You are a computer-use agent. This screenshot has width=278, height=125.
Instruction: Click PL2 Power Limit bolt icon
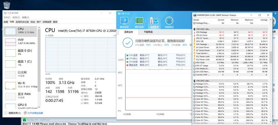(x=194, y=59)
